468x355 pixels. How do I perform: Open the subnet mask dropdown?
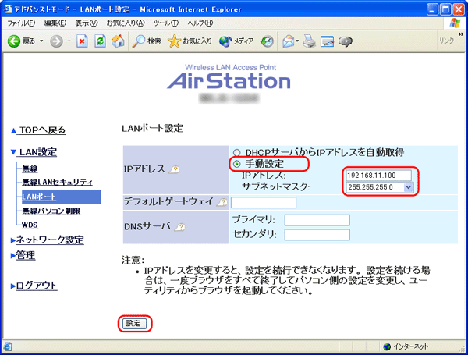pyautogui.click(x=408, y=187)
